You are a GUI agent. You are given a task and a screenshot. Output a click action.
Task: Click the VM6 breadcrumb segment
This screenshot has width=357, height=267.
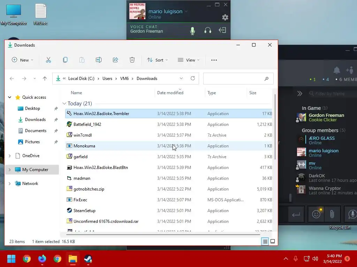(x=124, y=79)
